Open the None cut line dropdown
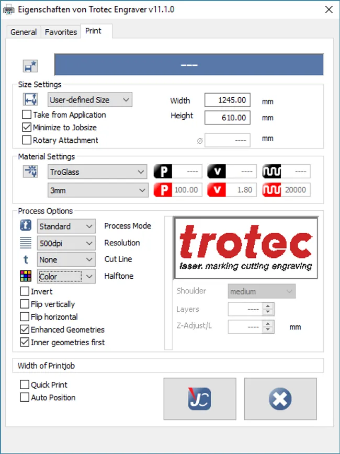340x454 pixels. click(x=66, y=260)
